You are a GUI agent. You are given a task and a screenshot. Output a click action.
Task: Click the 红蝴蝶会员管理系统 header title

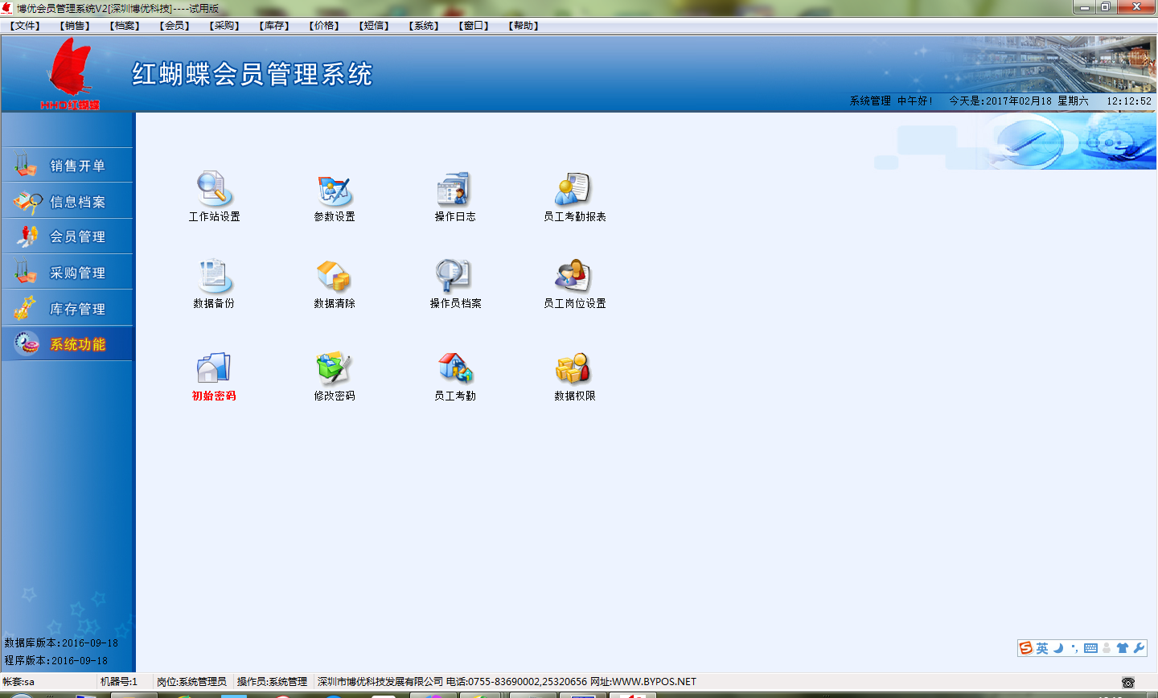pos(253,75)
